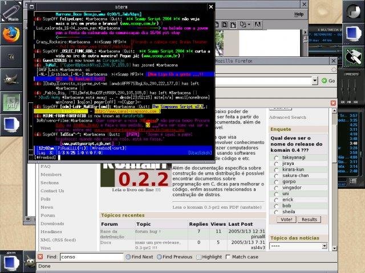Select the vingador poll option
The image size is (365, 273).
(276, 188)
